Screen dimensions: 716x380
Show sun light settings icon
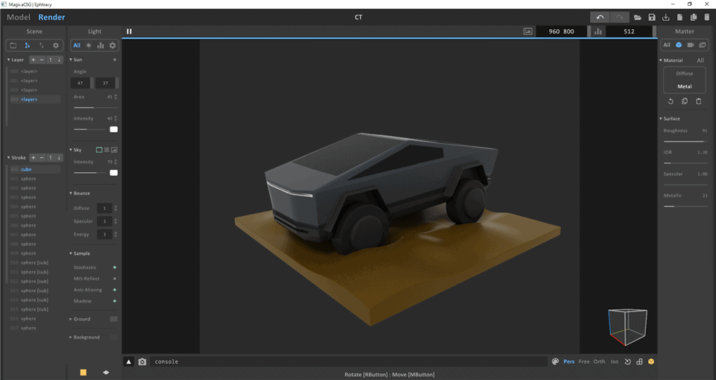coord(89,45)
